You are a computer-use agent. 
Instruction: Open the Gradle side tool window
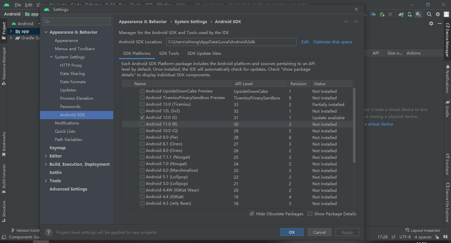(447, 109)
